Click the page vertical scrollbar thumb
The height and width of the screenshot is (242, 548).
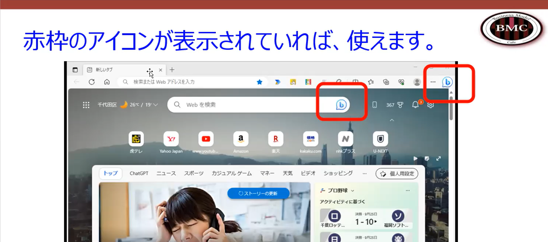click(x=451, y=108)
